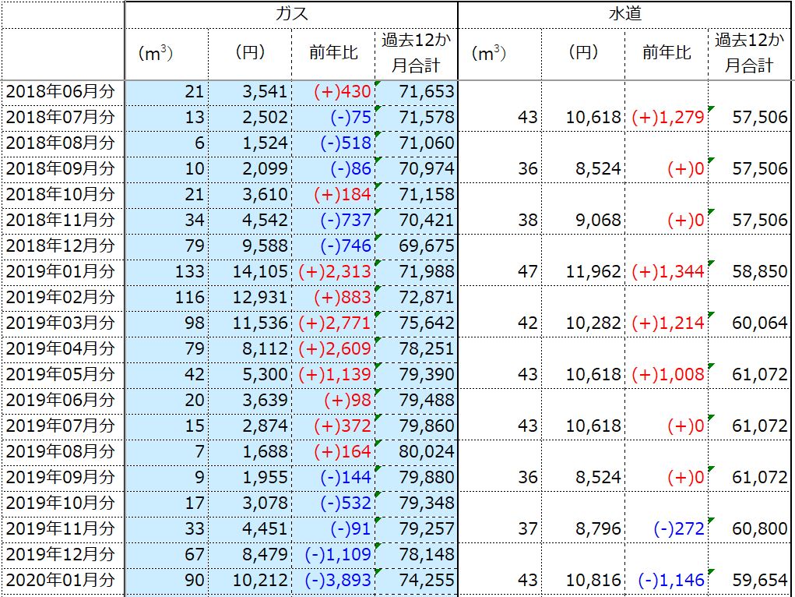Image resolution: width=795 pixels, height=597 pixels.
Task: Select gas amount cell 3,610
Action: [x=250, y=196]
